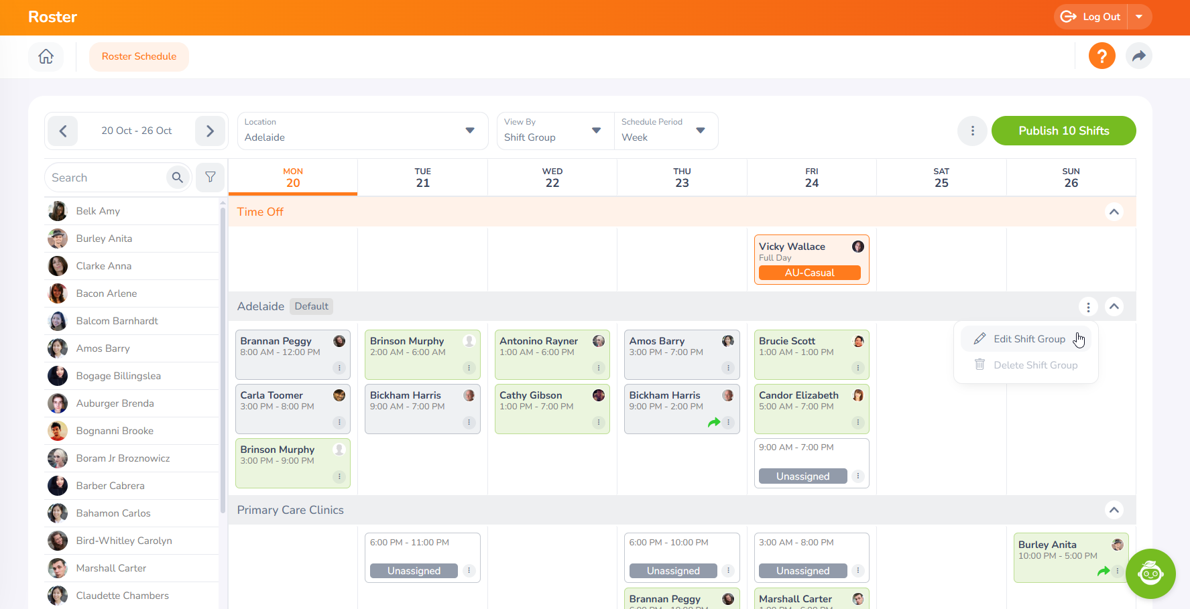This screenshot has width=1190, height=609.
Task: Click the Log Out button
Action: coord(1091,17)
